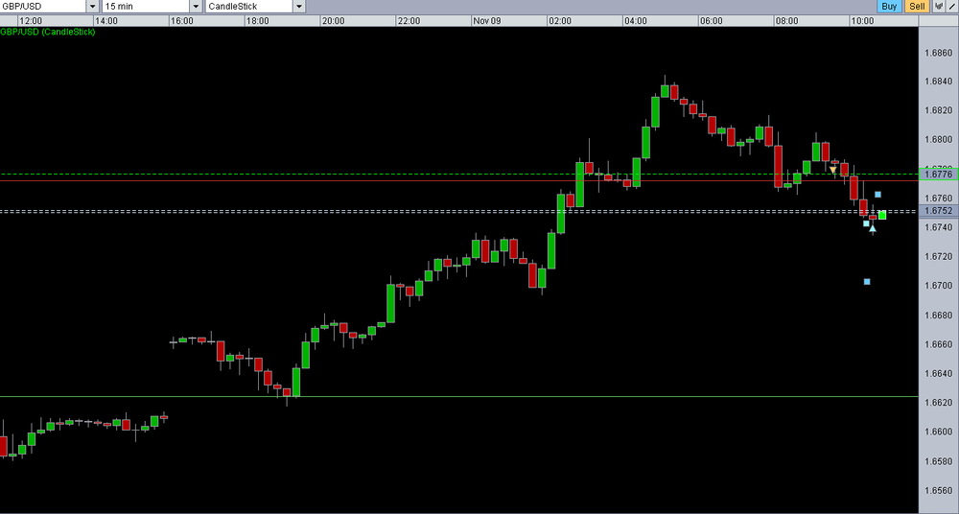Viewport: 959px width, 514px height.
Task: Click the orange down-triangle sell marker
Action: pos(833,170)
